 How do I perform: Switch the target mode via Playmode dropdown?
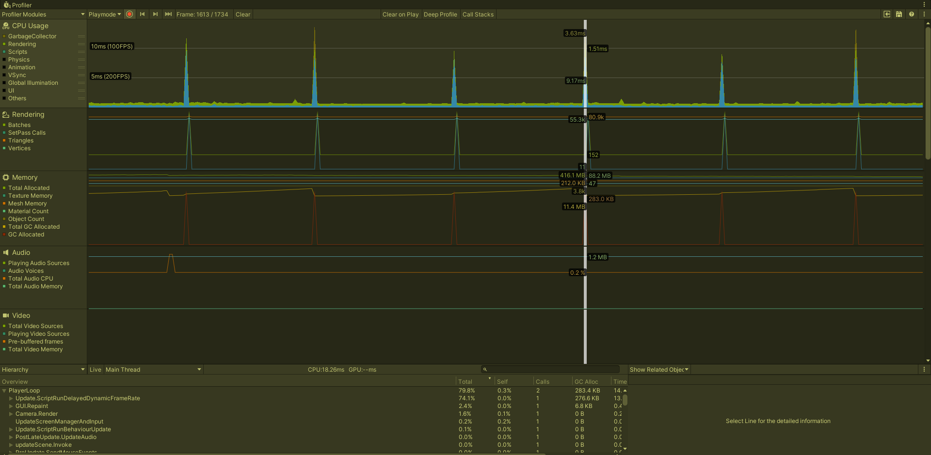(x=105, y=14)
